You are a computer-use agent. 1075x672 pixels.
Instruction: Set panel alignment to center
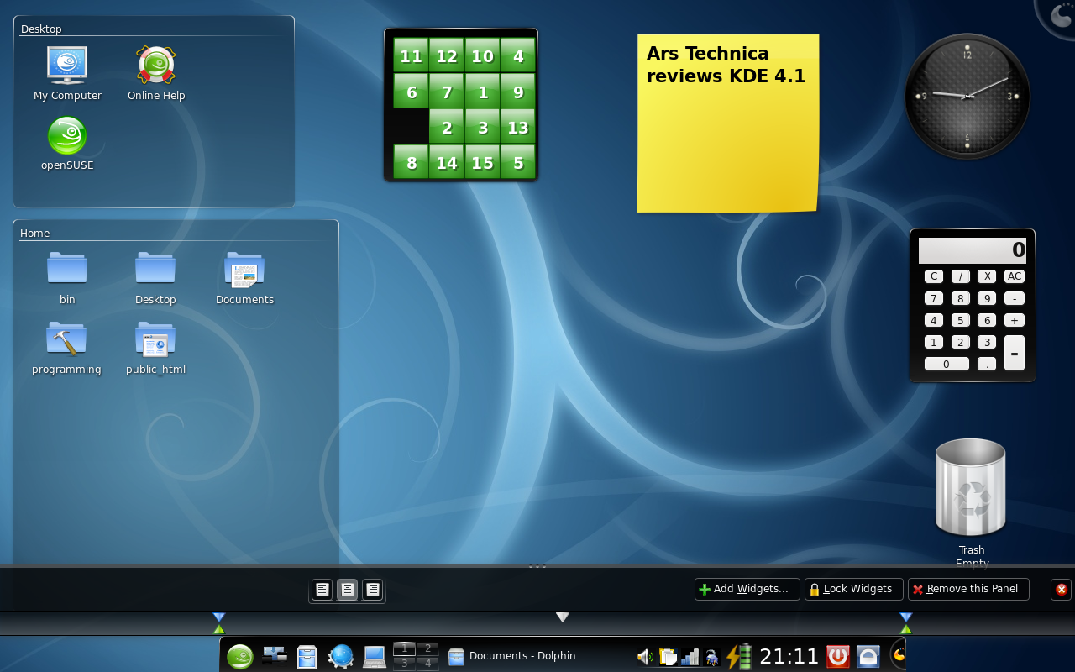coord(347,590)
